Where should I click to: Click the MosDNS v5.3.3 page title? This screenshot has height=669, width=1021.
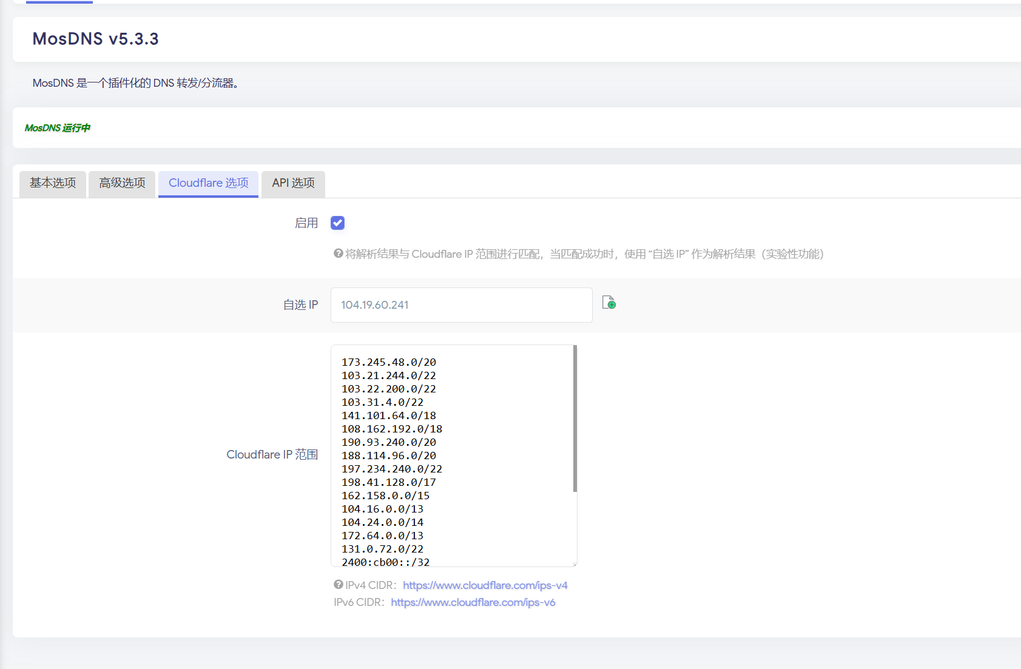[95, 39]
